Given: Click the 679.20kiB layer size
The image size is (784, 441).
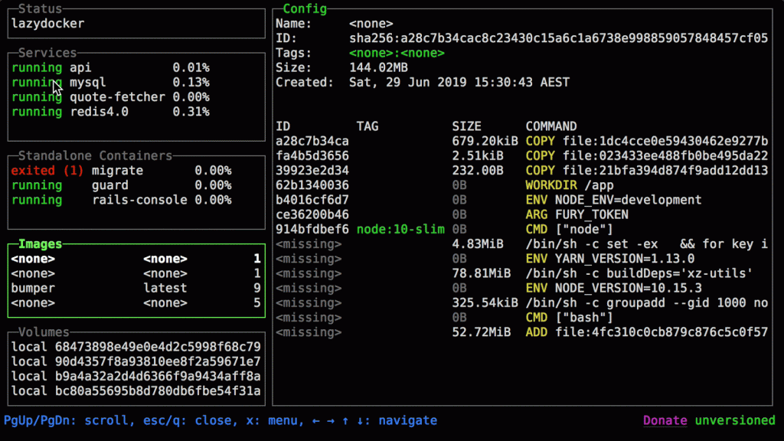Looking at the screenshot, I should [x=485, y=141].
